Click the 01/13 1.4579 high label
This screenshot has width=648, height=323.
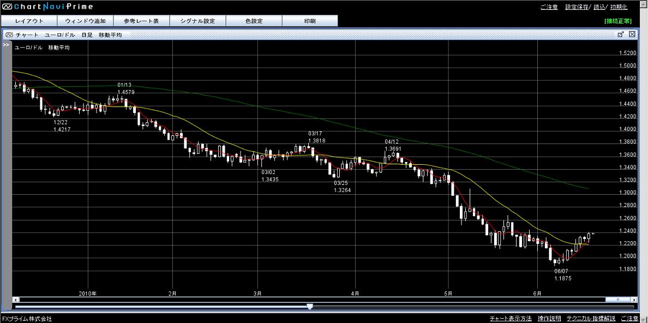point(125,88)
